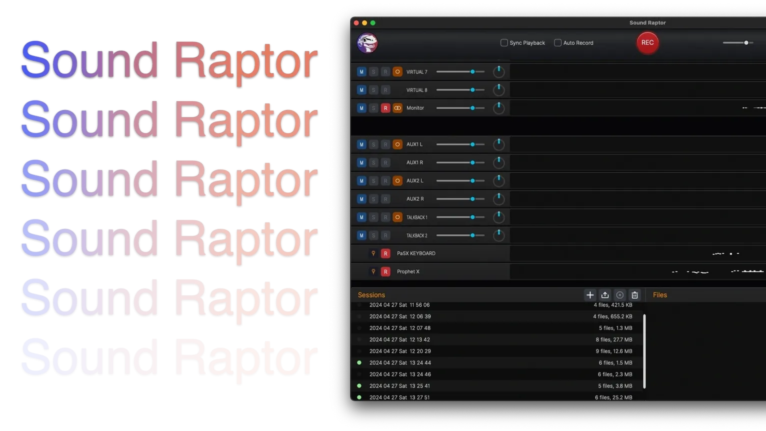Adjust the AUX2 L volume slider

pos(473,181)
